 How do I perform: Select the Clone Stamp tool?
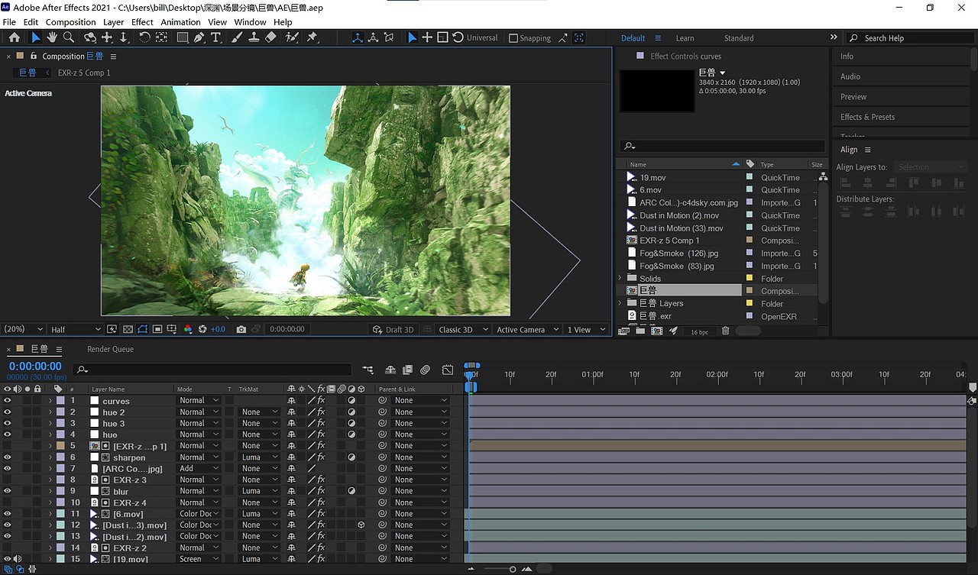click(254, 37)
